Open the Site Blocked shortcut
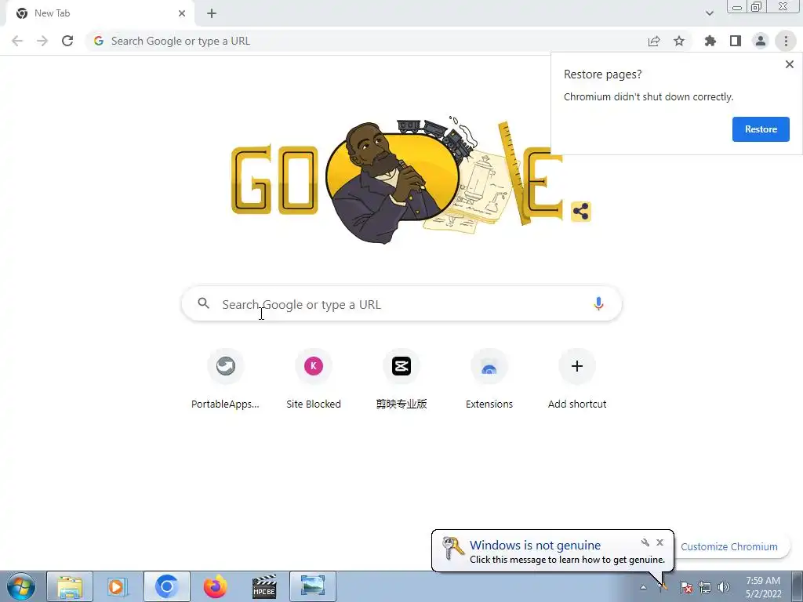 coord(314,380)
